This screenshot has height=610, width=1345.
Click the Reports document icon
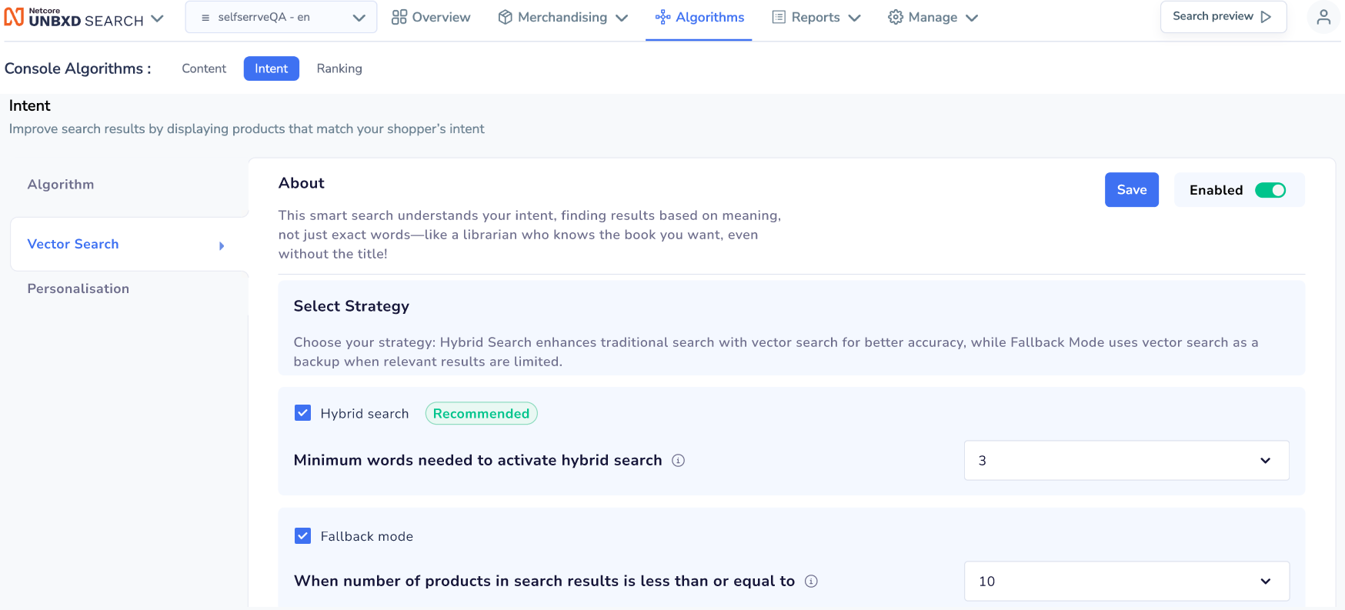coord(779,17)
